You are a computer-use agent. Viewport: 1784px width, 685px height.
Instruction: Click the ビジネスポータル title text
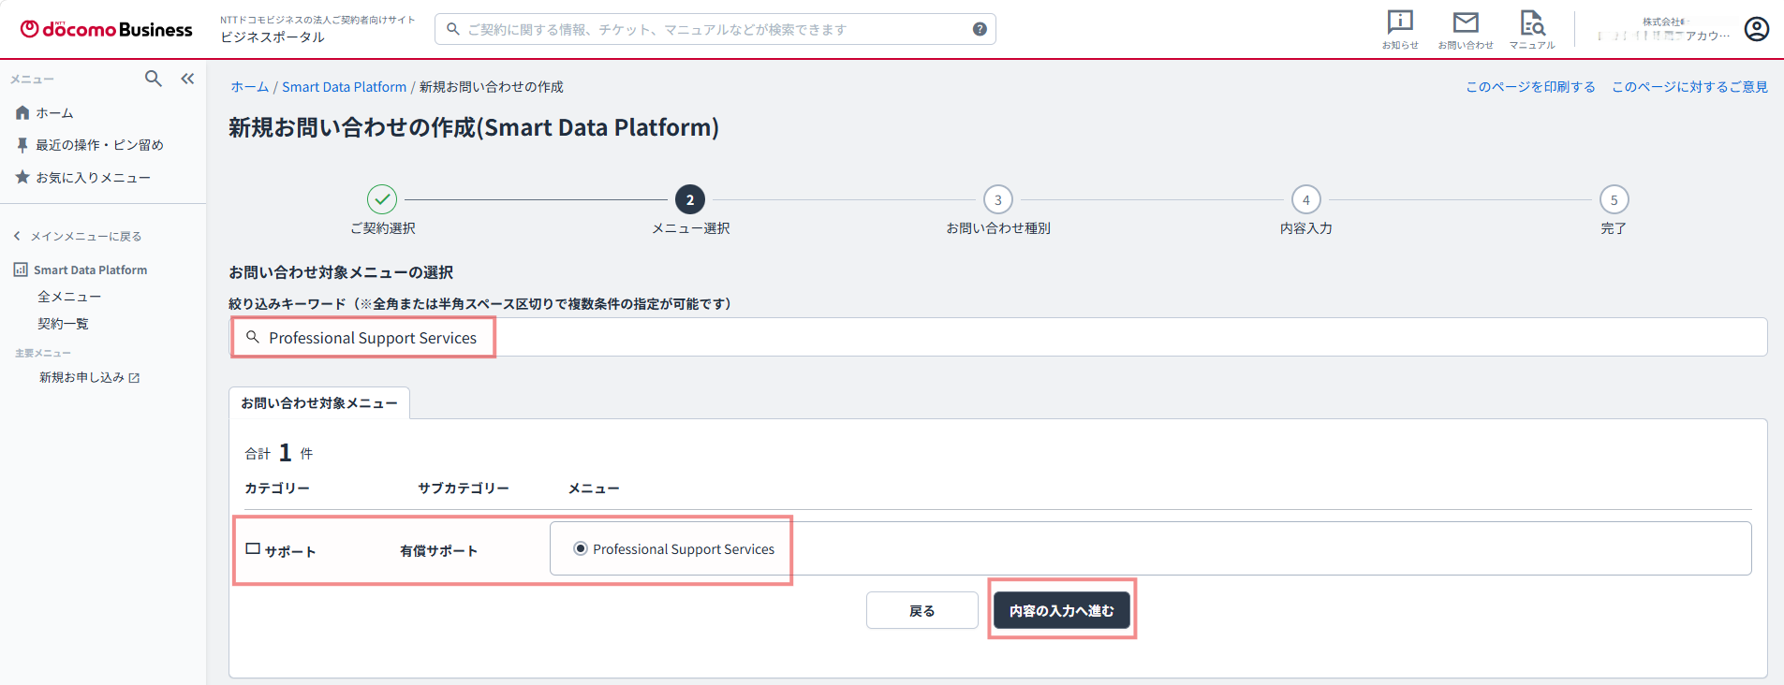tap(273, 37)
